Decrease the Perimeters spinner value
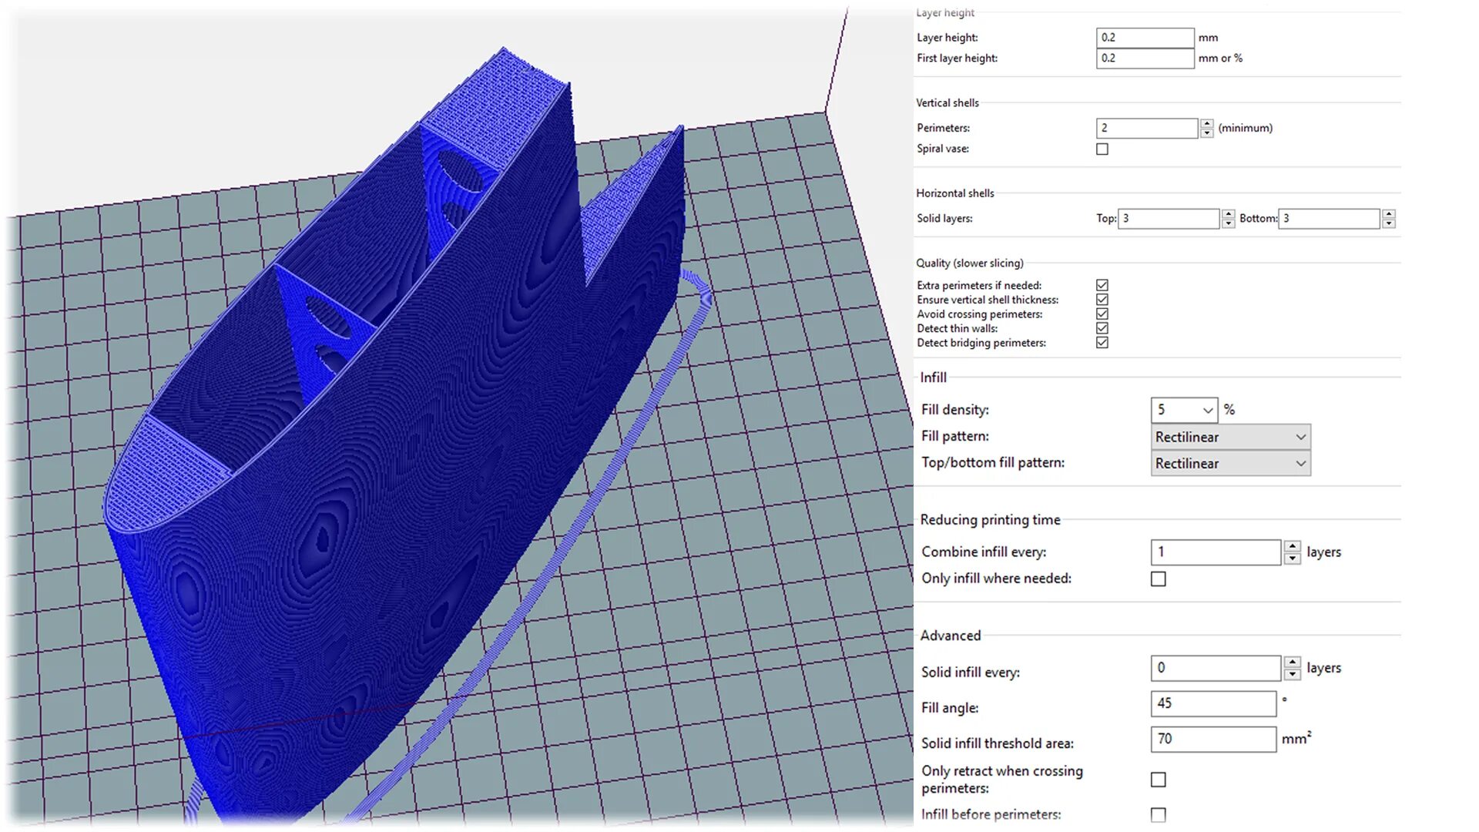The width and height of the screenshot is (1479, 832). pos(1207,133)
